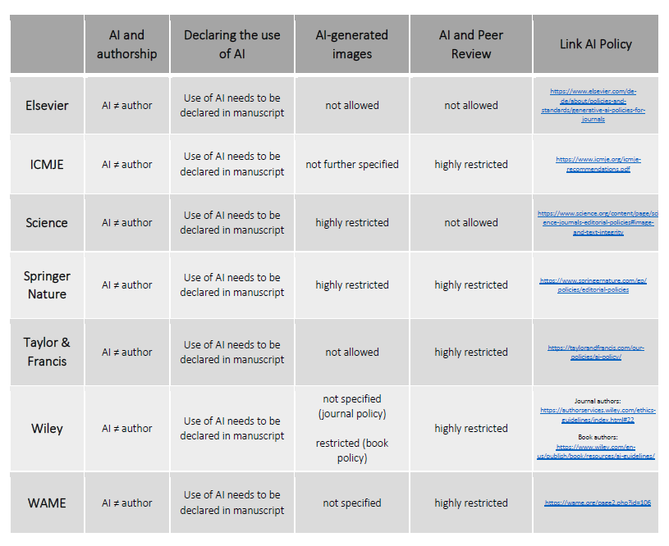
Task: Open the Elsevier generative AI policy link
Action: coord(595,105)
